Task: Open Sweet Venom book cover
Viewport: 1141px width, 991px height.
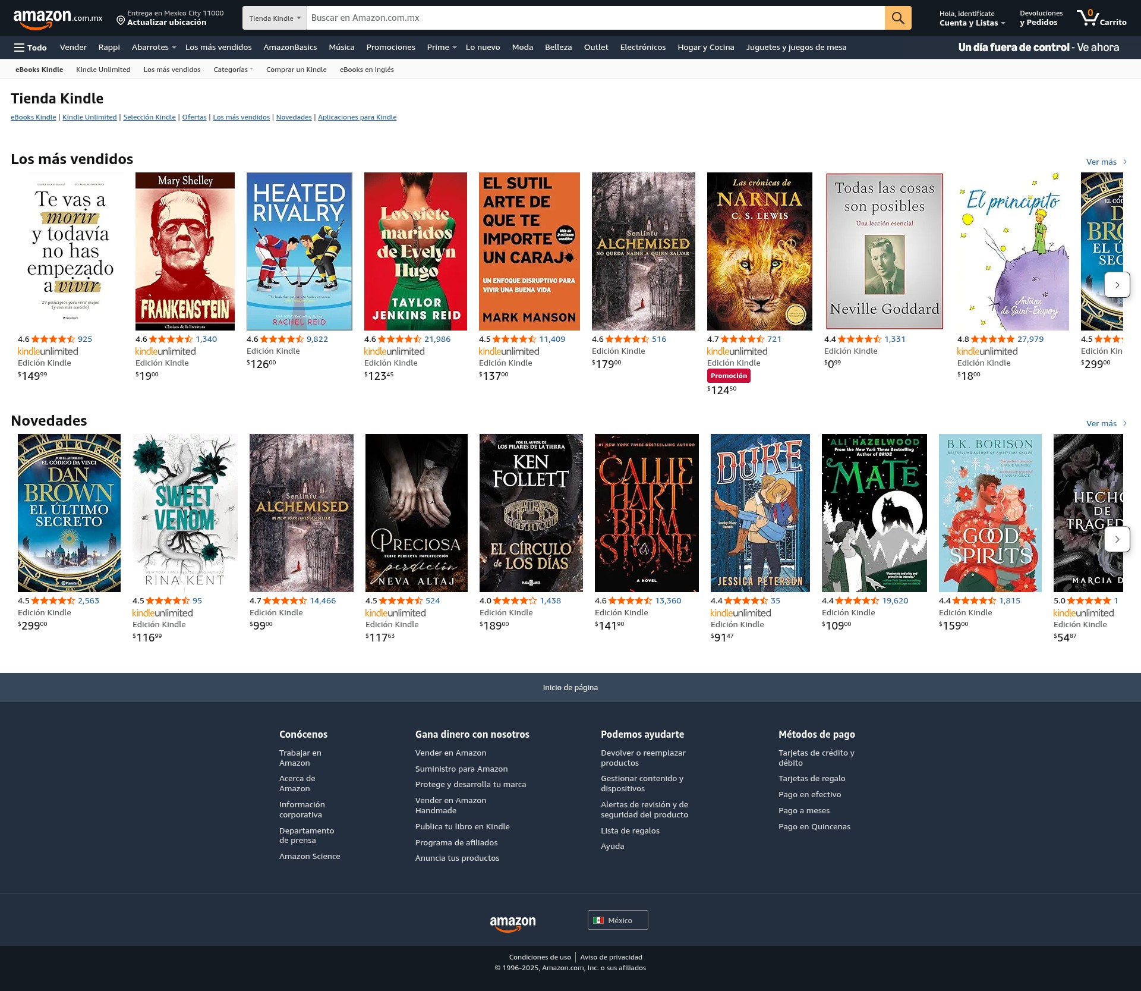Action: [x=185, y=513]
